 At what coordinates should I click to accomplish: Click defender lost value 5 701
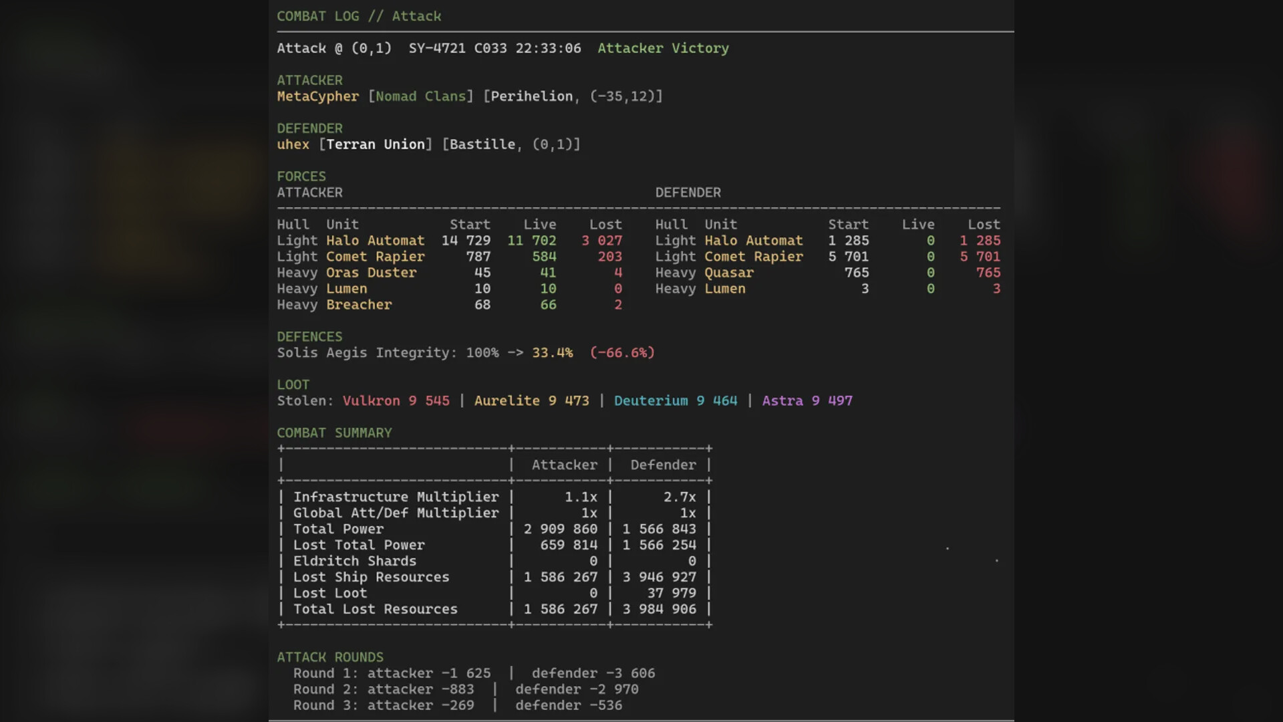coord(980,257)
